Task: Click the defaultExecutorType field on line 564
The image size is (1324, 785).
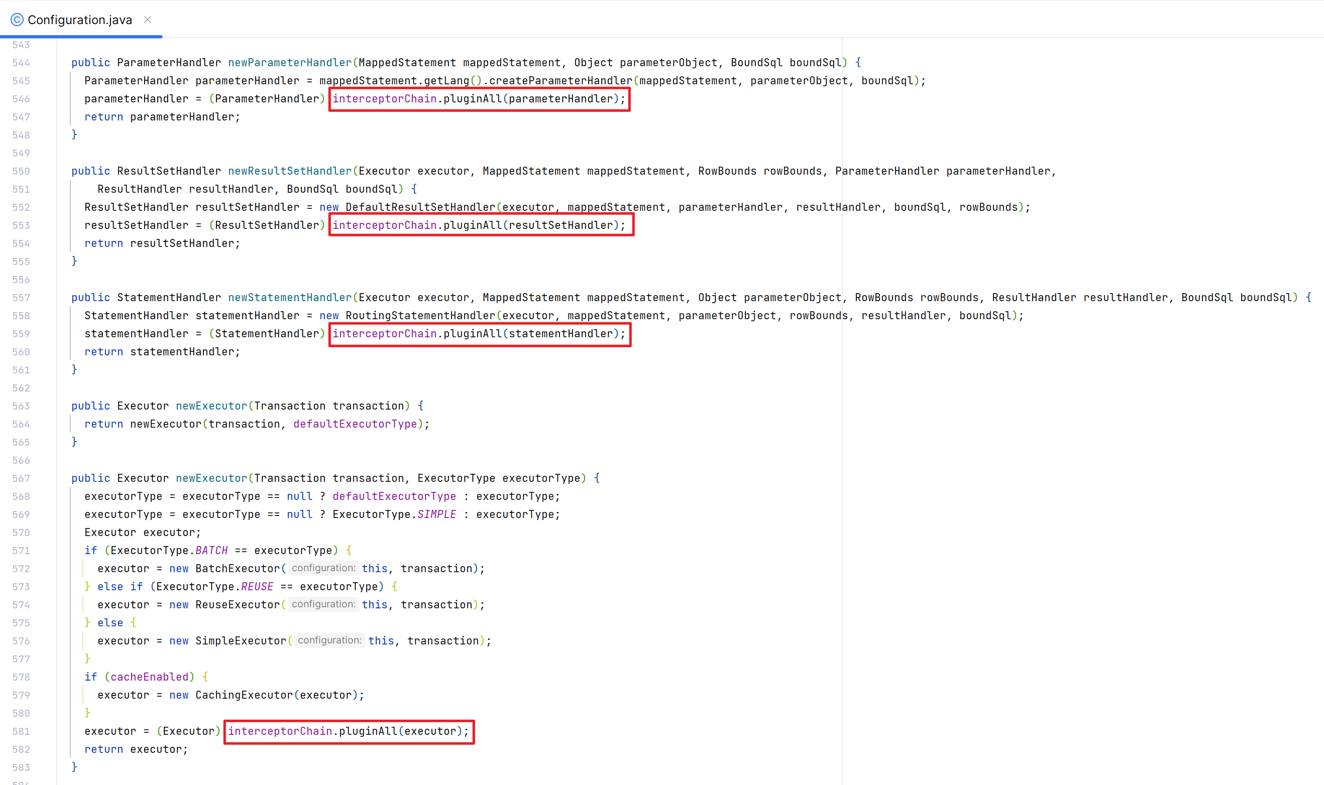Action: 355,424
